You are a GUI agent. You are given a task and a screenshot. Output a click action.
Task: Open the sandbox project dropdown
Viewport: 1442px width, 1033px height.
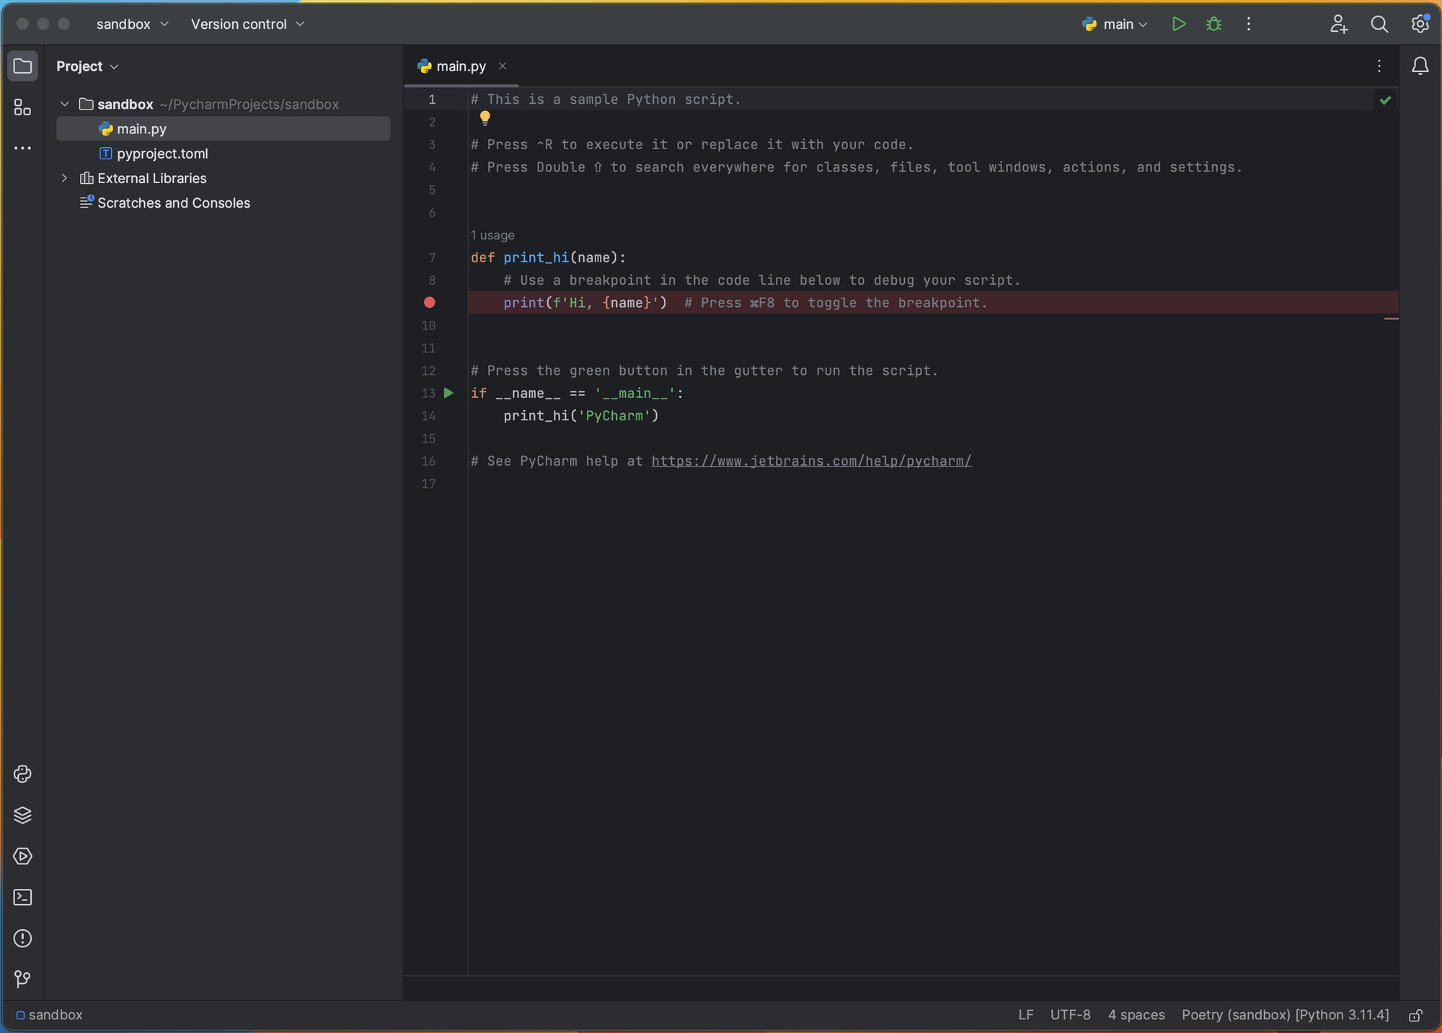coord(133,25)
